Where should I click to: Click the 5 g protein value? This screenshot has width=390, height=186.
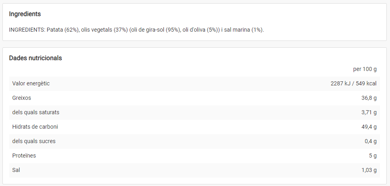click(373, 156)
